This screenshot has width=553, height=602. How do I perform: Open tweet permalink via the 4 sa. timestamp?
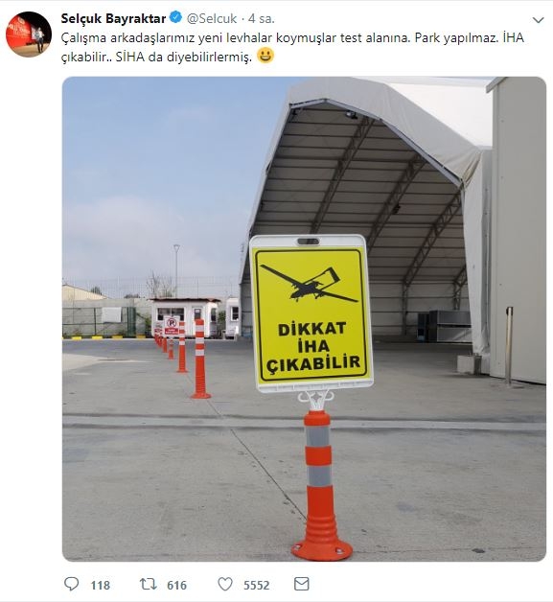pos(262,18)
